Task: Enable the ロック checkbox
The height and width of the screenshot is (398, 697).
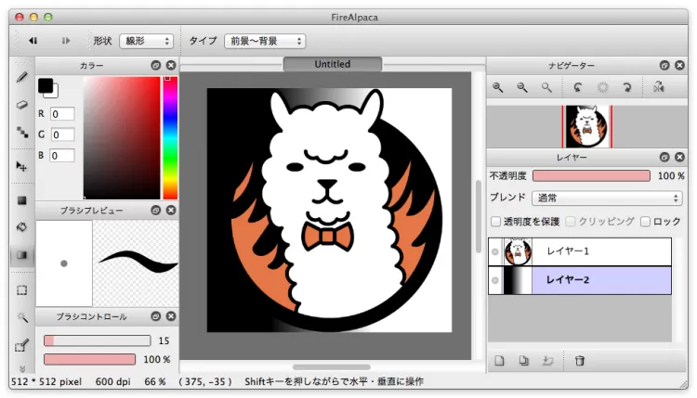Action: [646, 222]
